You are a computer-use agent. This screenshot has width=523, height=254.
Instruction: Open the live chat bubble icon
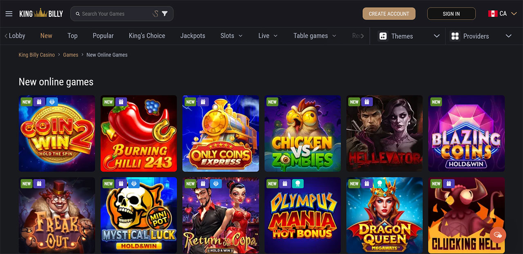[x=498, y=235]
